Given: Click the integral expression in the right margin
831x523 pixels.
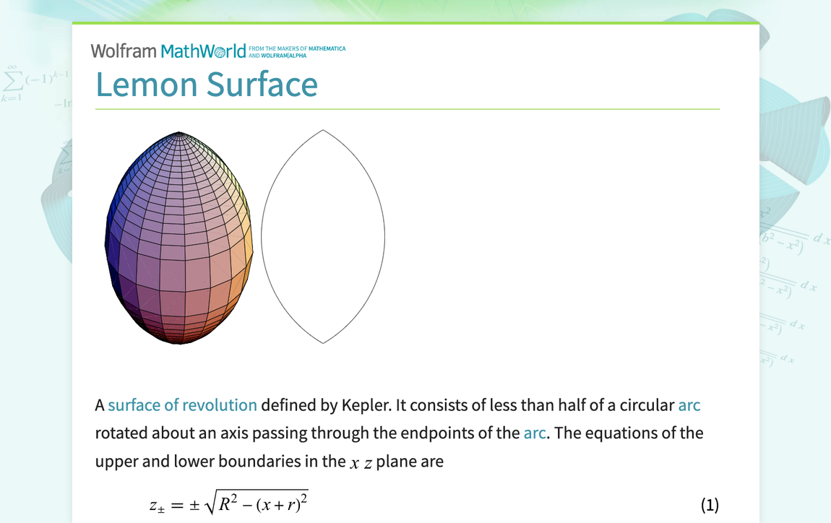Looking at the screenshot, I should (x=788, y=238).
